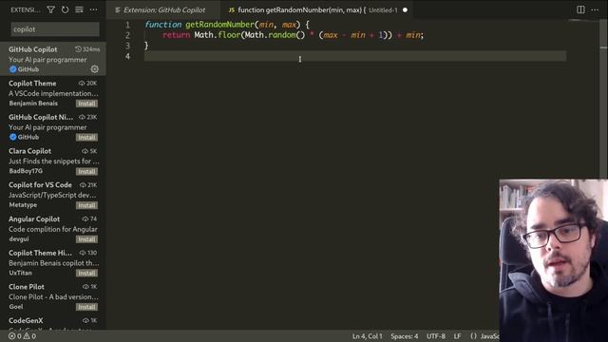This screenshot has width=608, height=342.
Task: Click download count icon for Clara Copilot
Action: point(85,151)
